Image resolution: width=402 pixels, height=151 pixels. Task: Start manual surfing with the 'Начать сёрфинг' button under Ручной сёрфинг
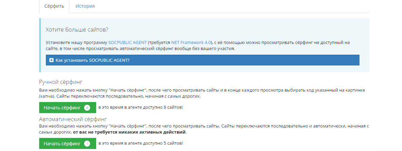(68, 108)
